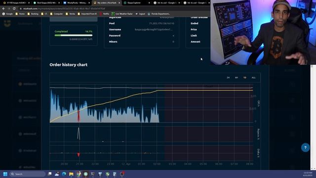Click the white spike in the Rejects chart

(x=79, y=133)
